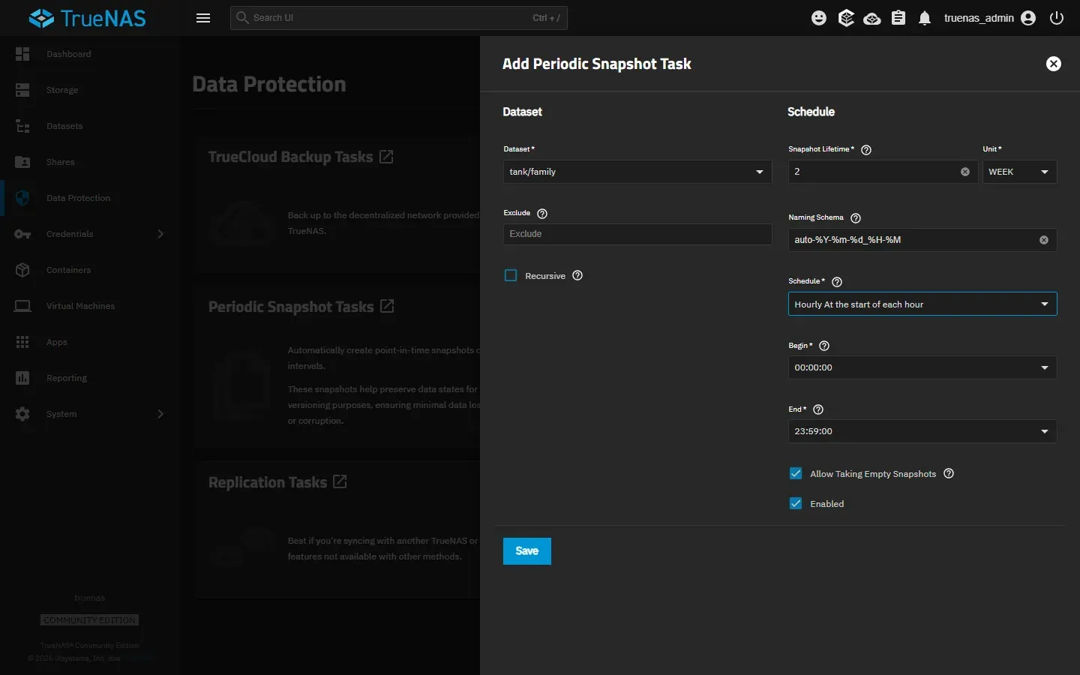
Task: Show help for Begin time
Action: coord(824,346)
